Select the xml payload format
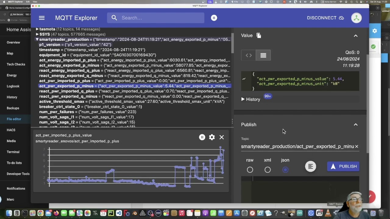This screenshot has width=390, height=219. click(x=268, y=170)
